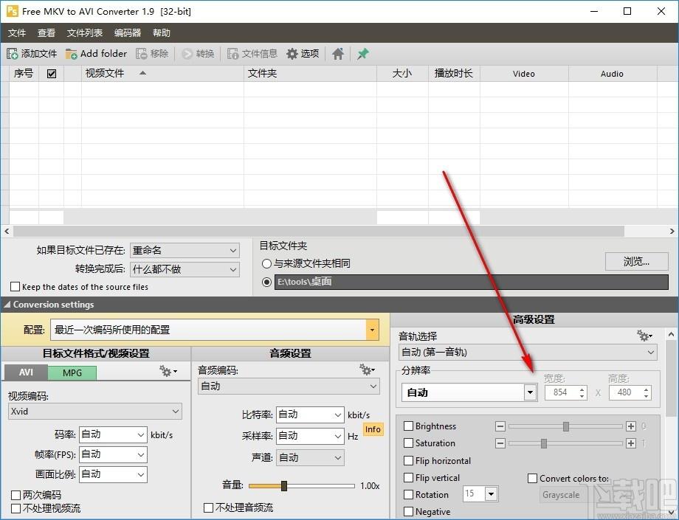The height and width of the screenshot is (520, 679).
Task: Open audio 比特率 dropdown
Action: coord(310,415)
